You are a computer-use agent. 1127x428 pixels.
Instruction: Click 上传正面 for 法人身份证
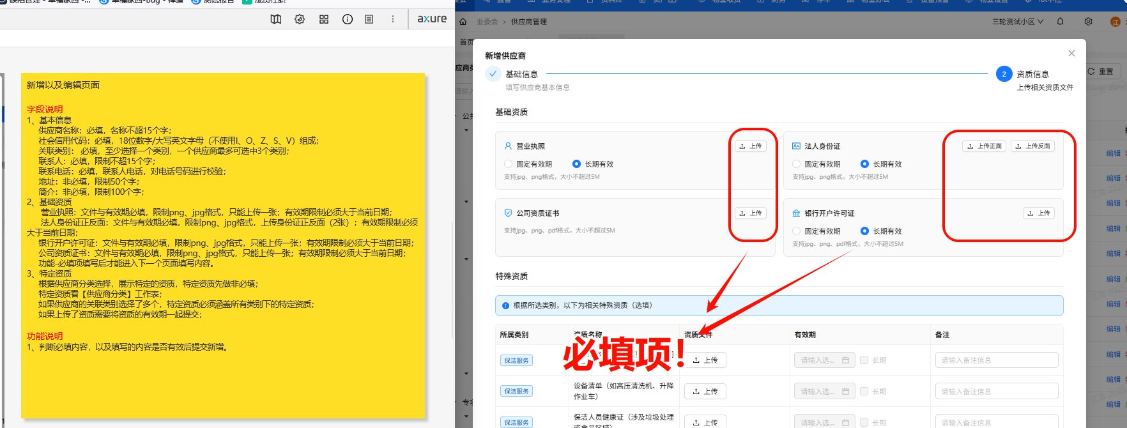pos(984,146)
